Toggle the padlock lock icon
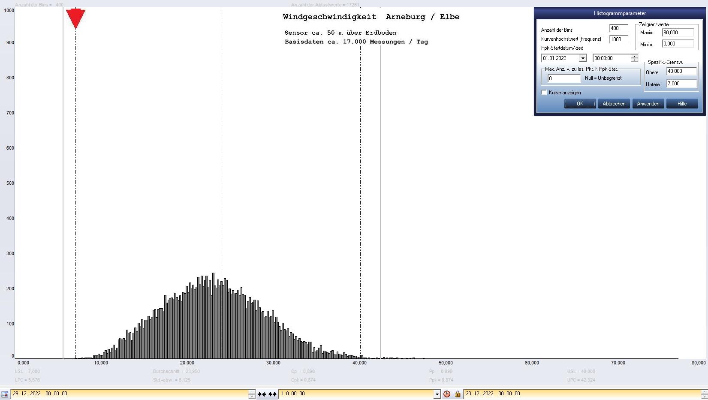The image size is (708, 400). [x=458, y=394]
